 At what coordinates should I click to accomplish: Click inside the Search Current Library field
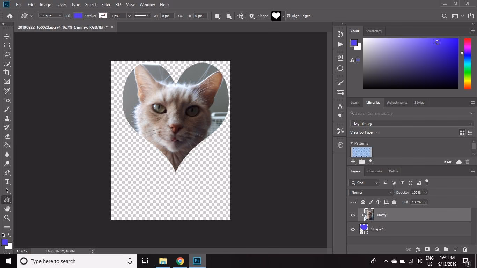(384, 113)
